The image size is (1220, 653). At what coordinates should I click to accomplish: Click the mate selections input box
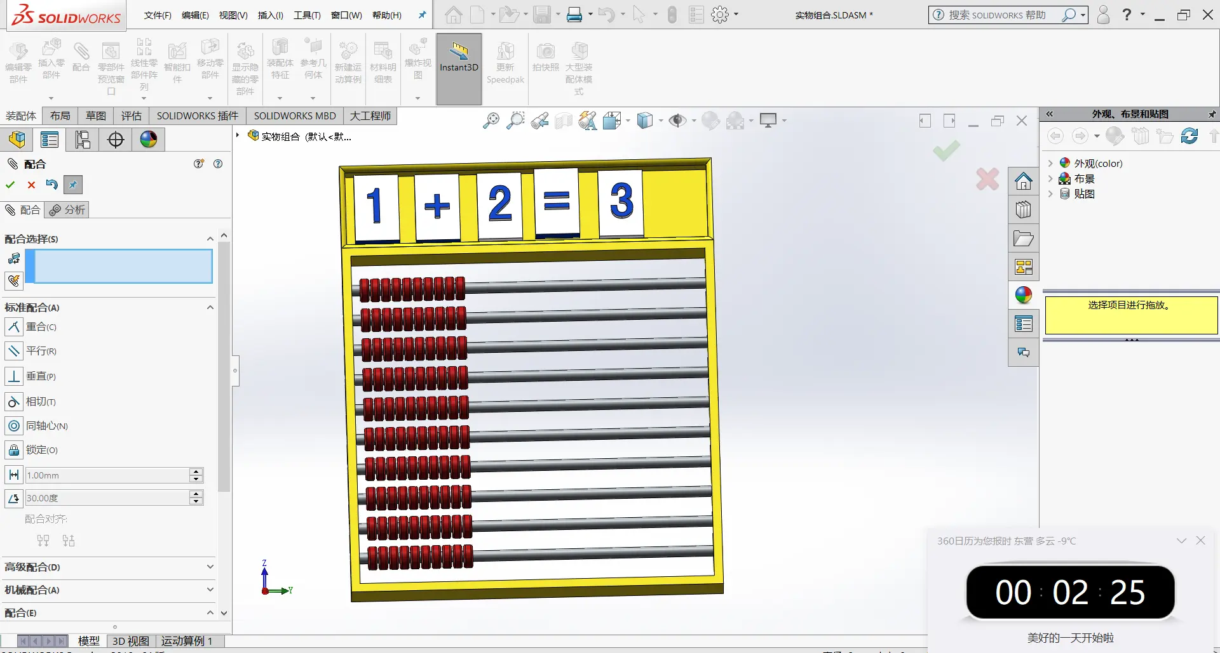pyautogui.click(x=123, y=266)
